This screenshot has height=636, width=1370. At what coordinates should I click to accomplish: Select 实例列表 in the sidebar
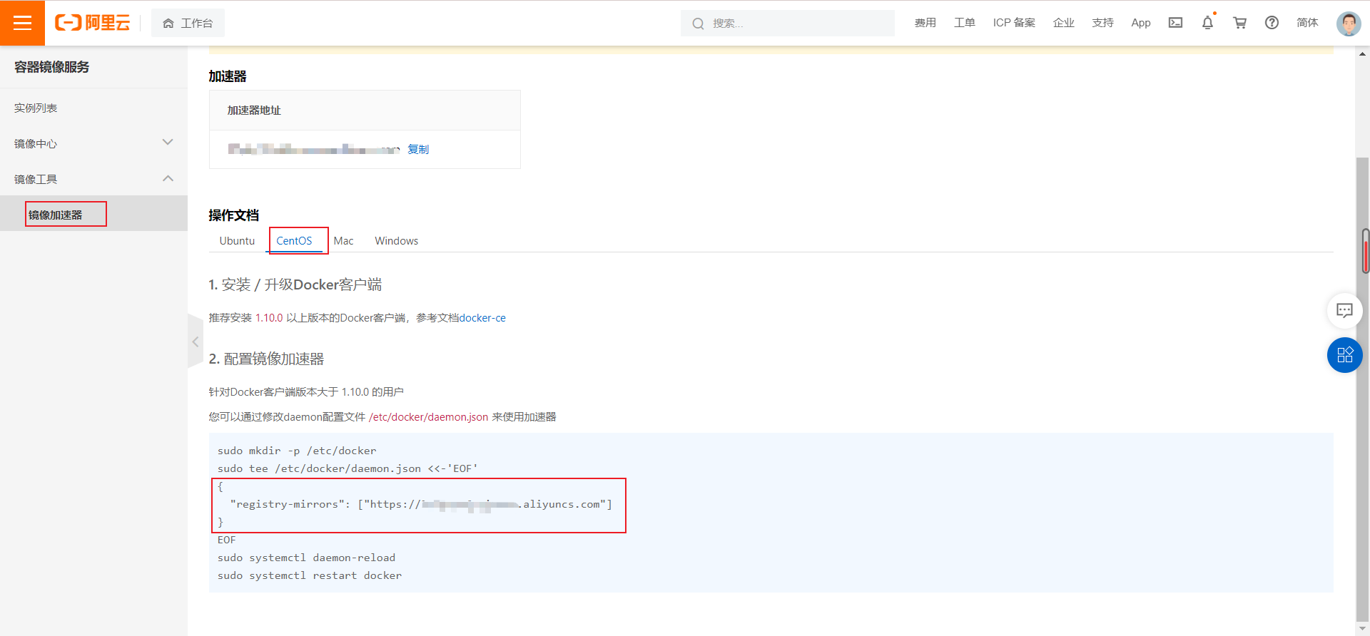tap(93, 108)
